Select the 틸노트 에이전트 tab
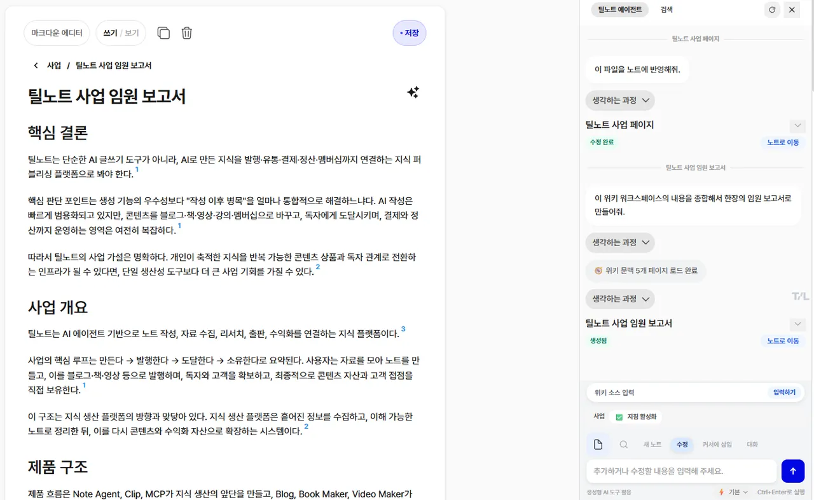 [x=620, y=10]
